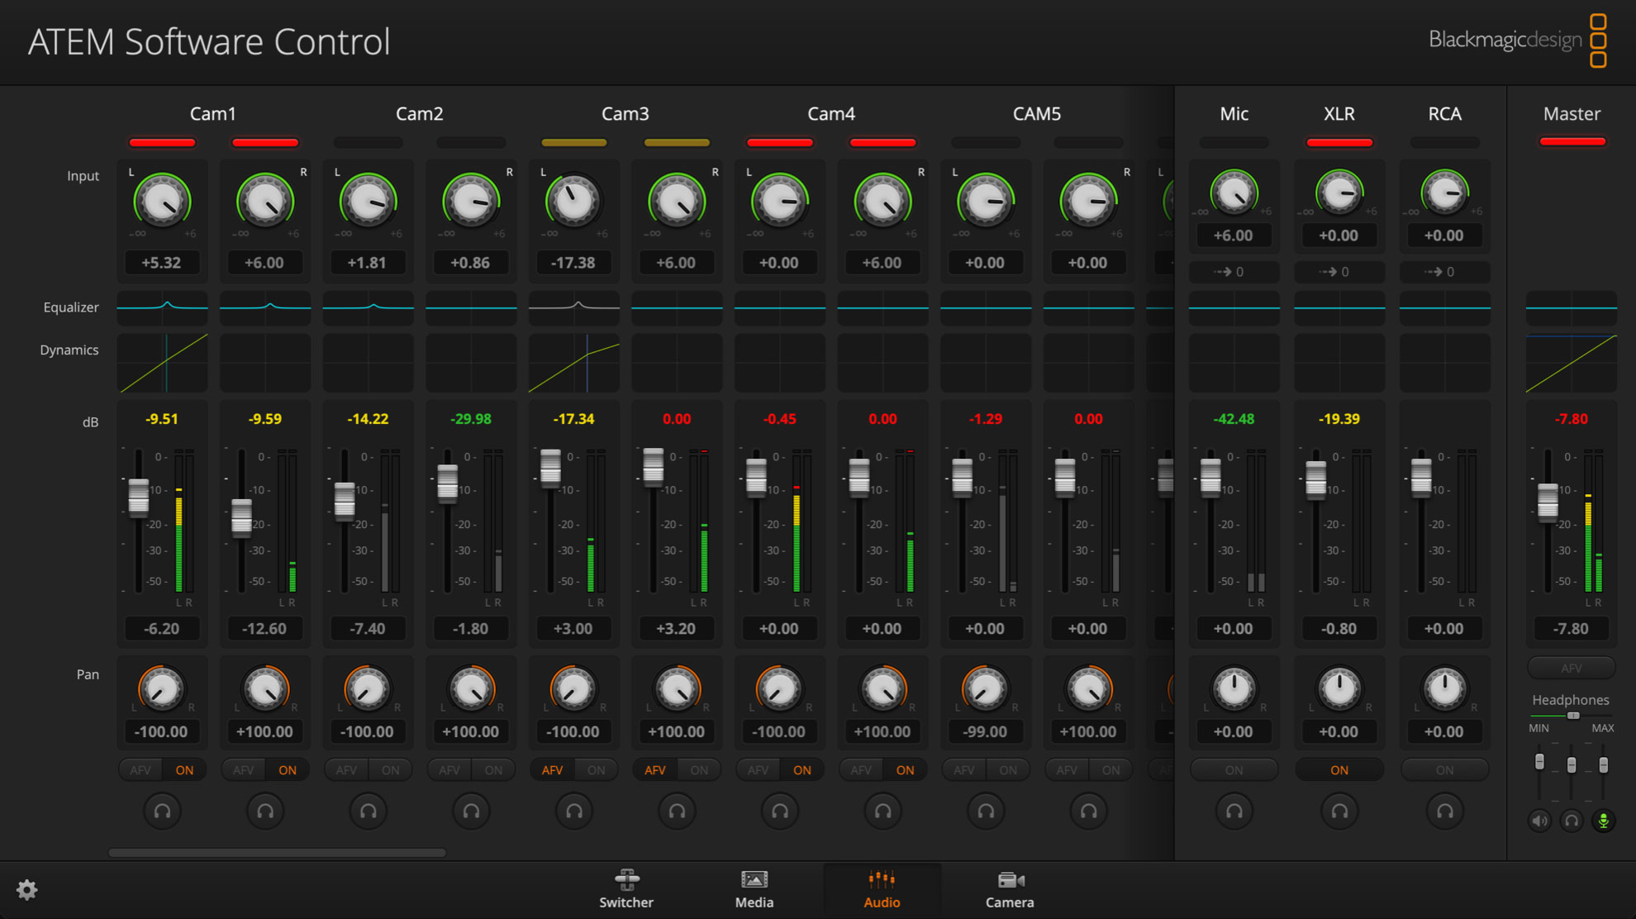Viewport: 1636px width, 919px height.
Task: Enable ON for the Cam1 left channel
Action: pyautogui.click(x=184, y=769)
